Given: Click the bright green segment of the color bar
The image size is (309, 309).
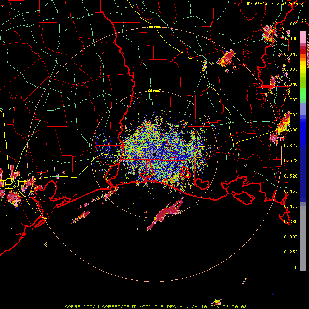Looking at the screenshot, I should coord(303,94).
